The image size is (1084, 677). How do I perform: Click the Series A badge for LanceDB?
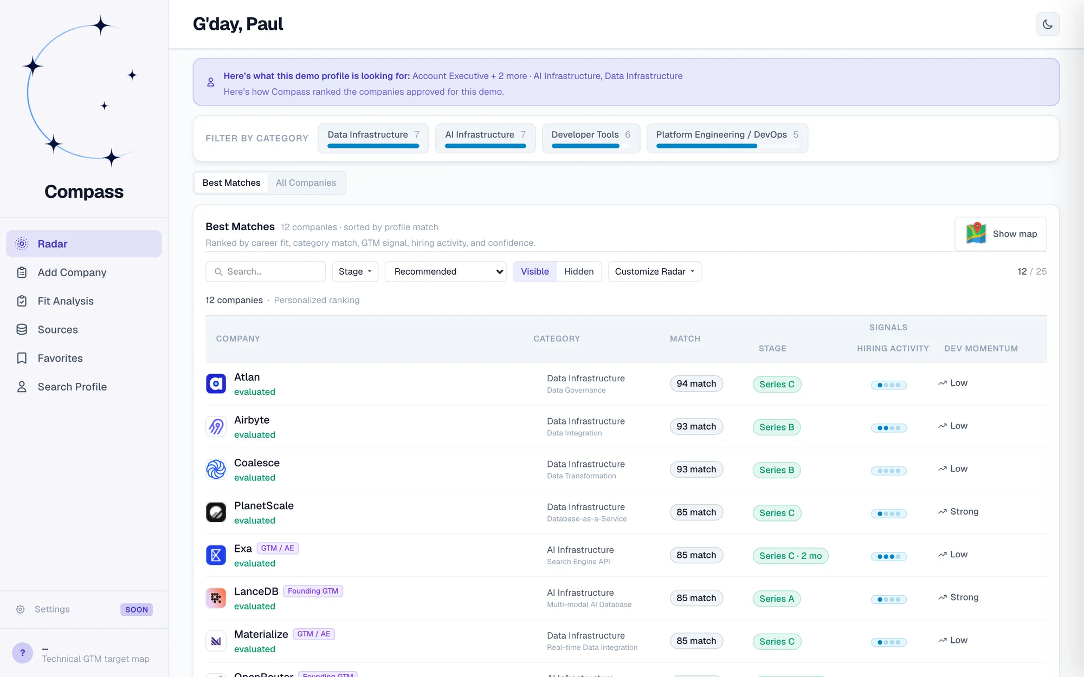776,598
